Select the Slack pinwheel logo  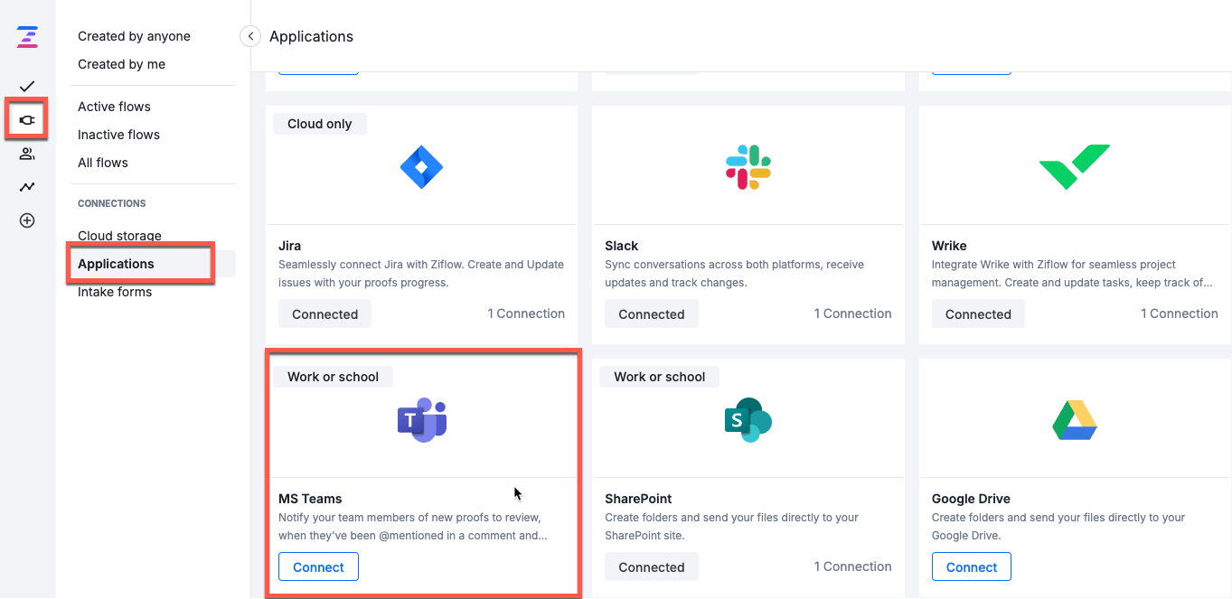[x=748, y=166]
